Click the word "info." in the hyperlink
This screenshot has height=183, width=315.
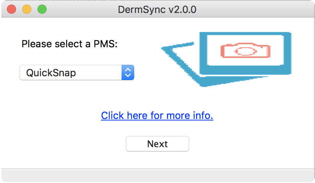pos(203,116)
